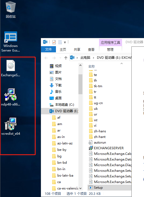144x197 pixels.
Task: Click the New Folder quick access icon
Action: pyautogui.click(x=60, y=42)
